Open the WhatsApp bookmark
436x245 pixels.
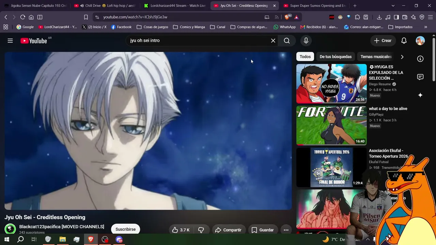point(284,27)
